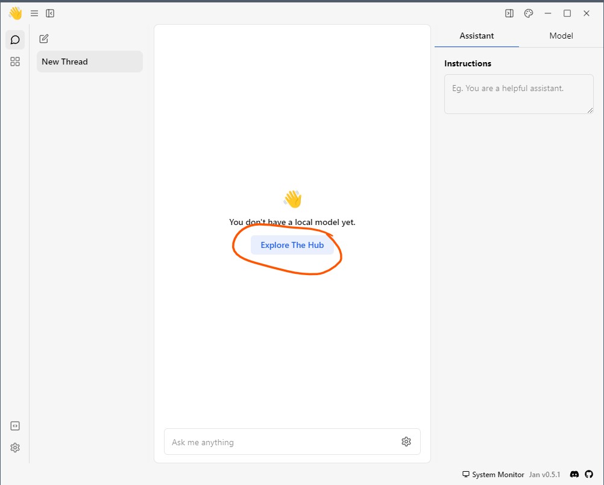Maximize the Jan window
Image resolution: width=604 pixels, height=485 pixels.
[x=567, y=13]
